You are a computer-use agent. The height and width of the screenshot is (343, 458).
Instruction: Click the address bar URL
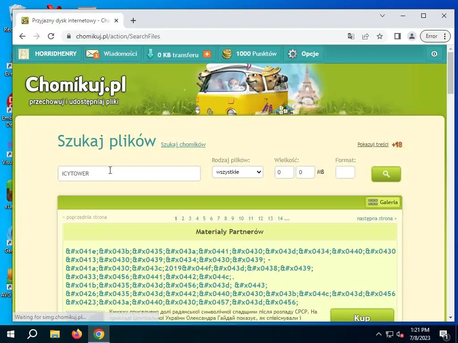(118, 36)
